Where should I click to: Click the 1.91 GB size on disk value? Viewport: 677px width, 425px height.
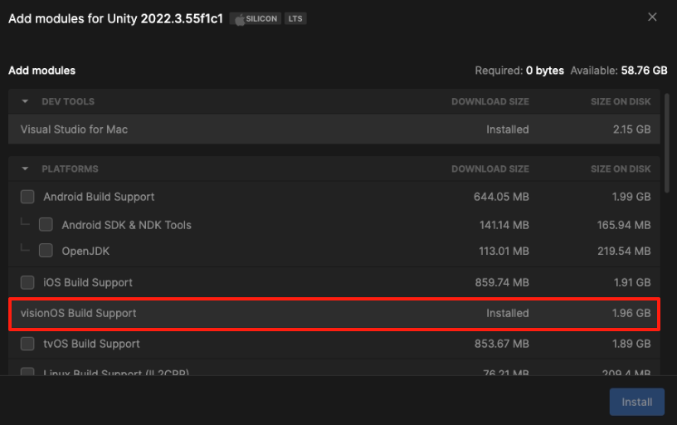(632, 282)
